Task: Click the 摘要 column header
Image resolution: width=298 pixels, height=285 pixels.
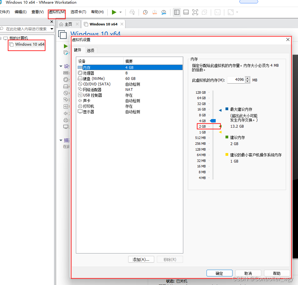Action: (153, 61)
